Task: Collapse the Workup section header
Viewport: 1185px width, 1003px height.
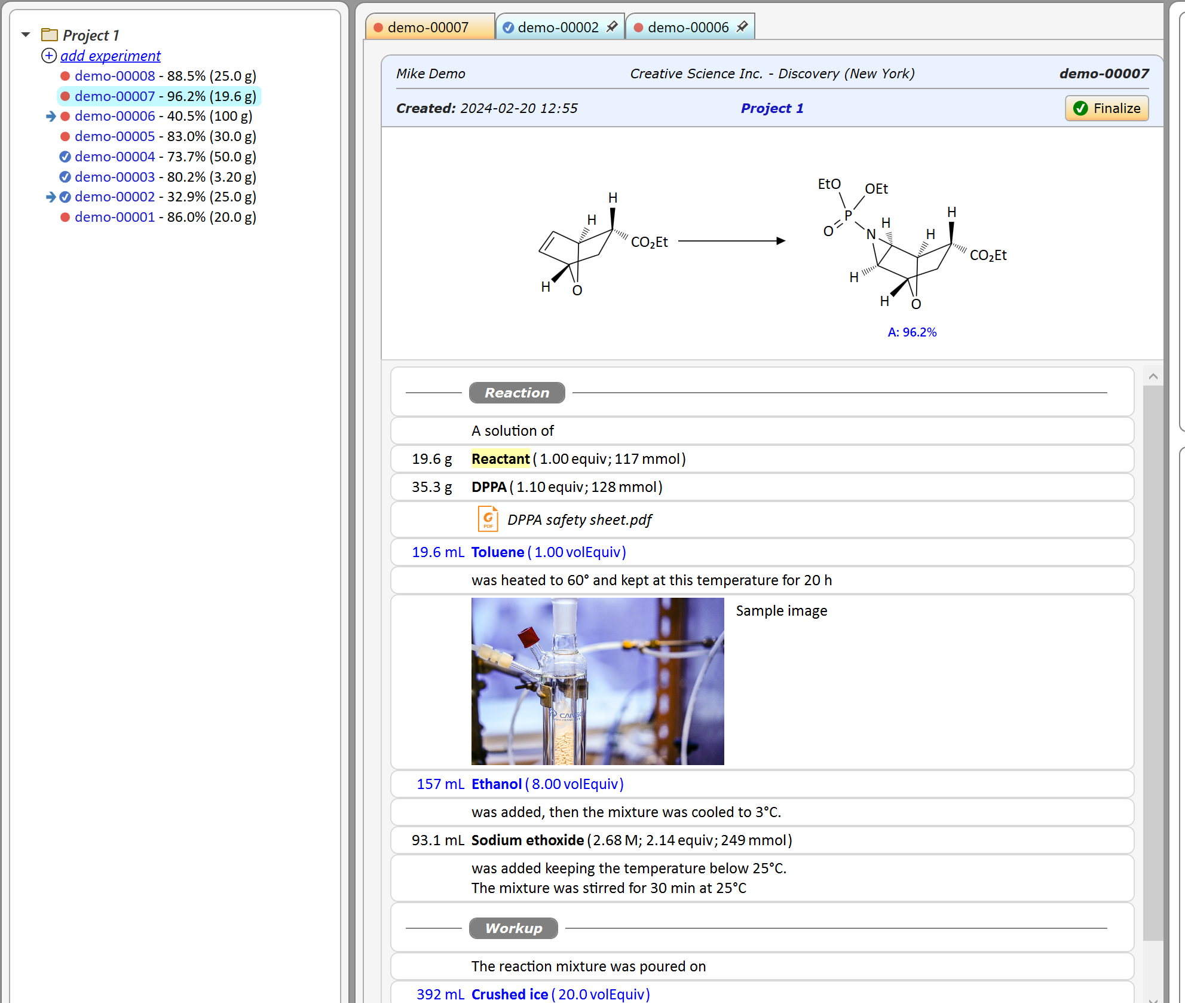Action: click(513, 928)
